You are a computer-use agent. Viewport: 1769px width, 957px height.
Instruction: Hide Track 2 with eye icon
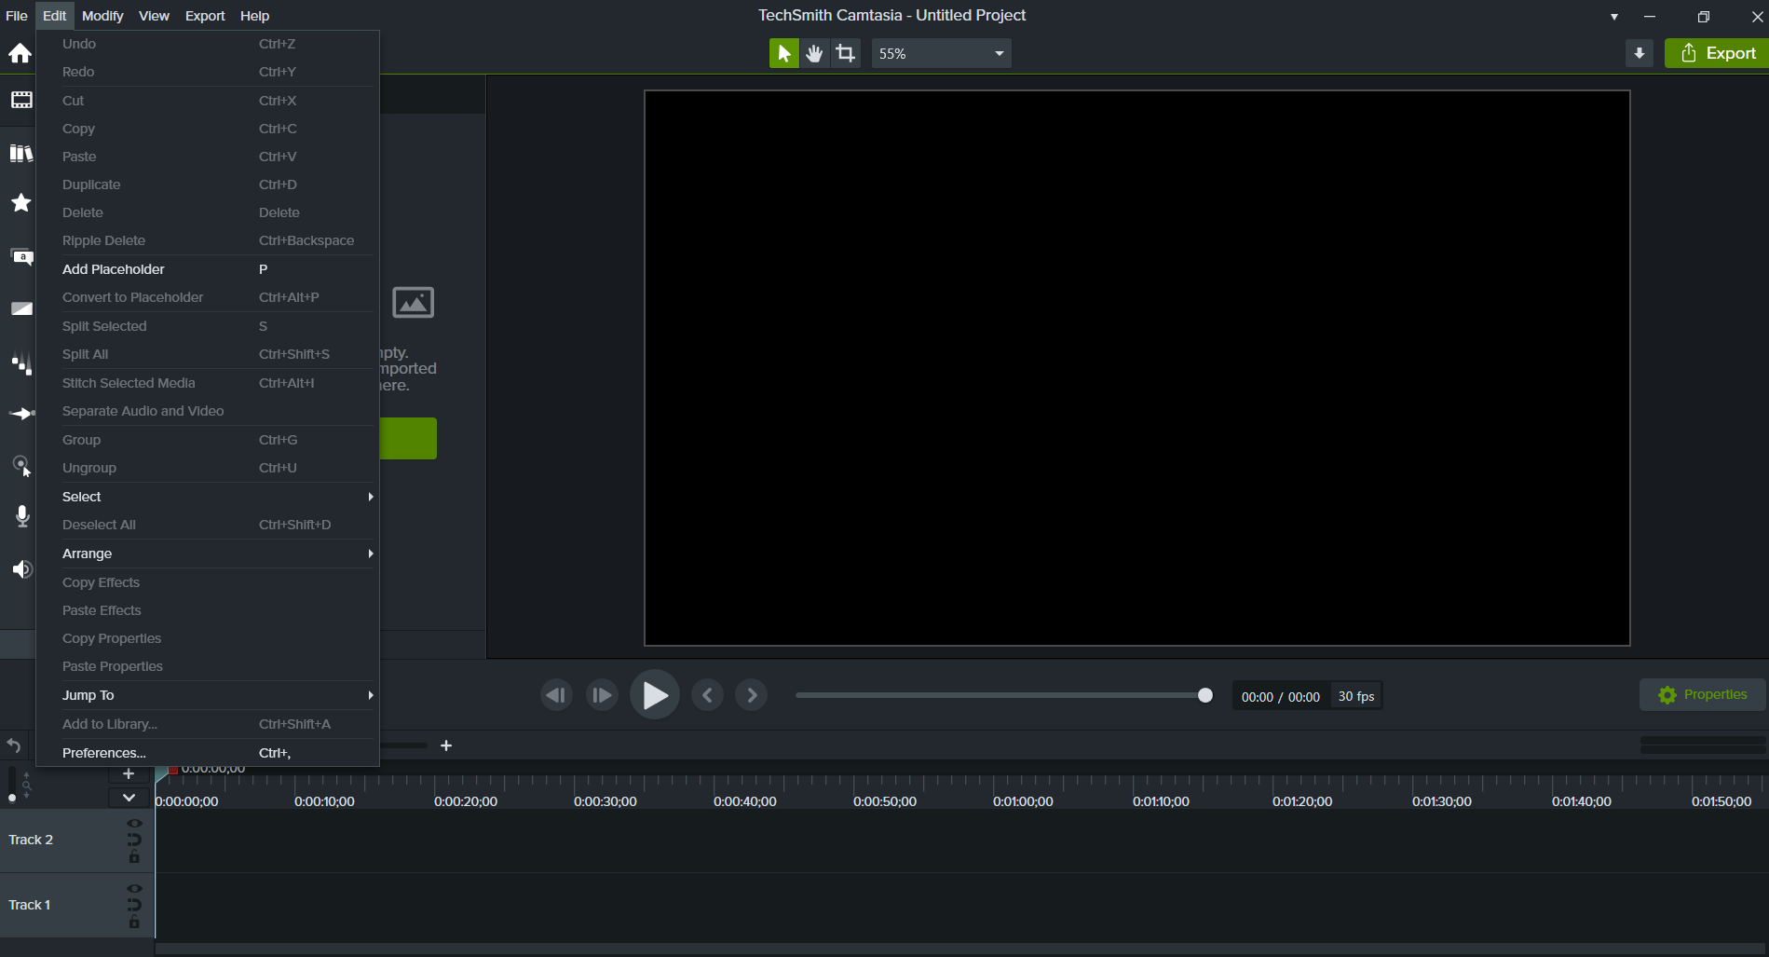pyautogui.click(x=134, y=824)
